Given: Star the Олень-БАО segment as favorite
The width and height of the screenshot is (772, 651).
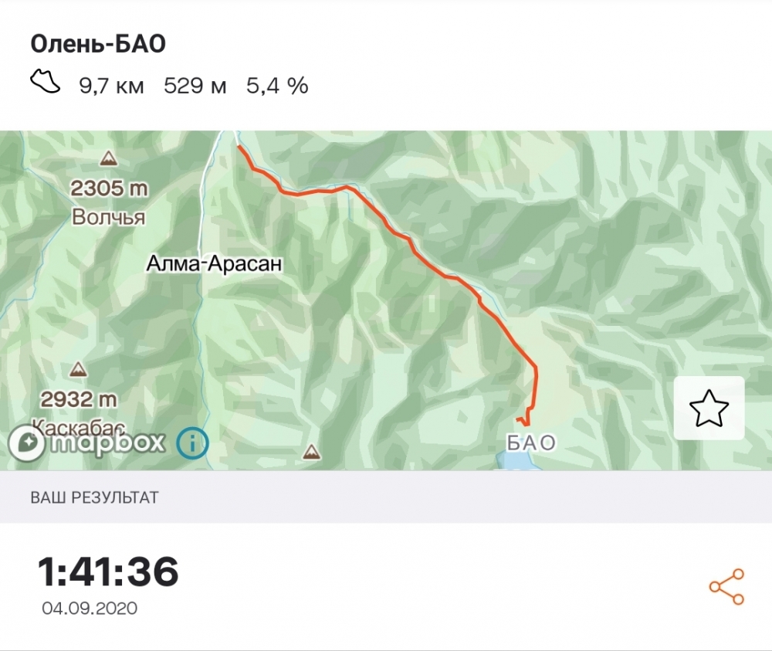Looking at the screenshot, I should (709, 408).
